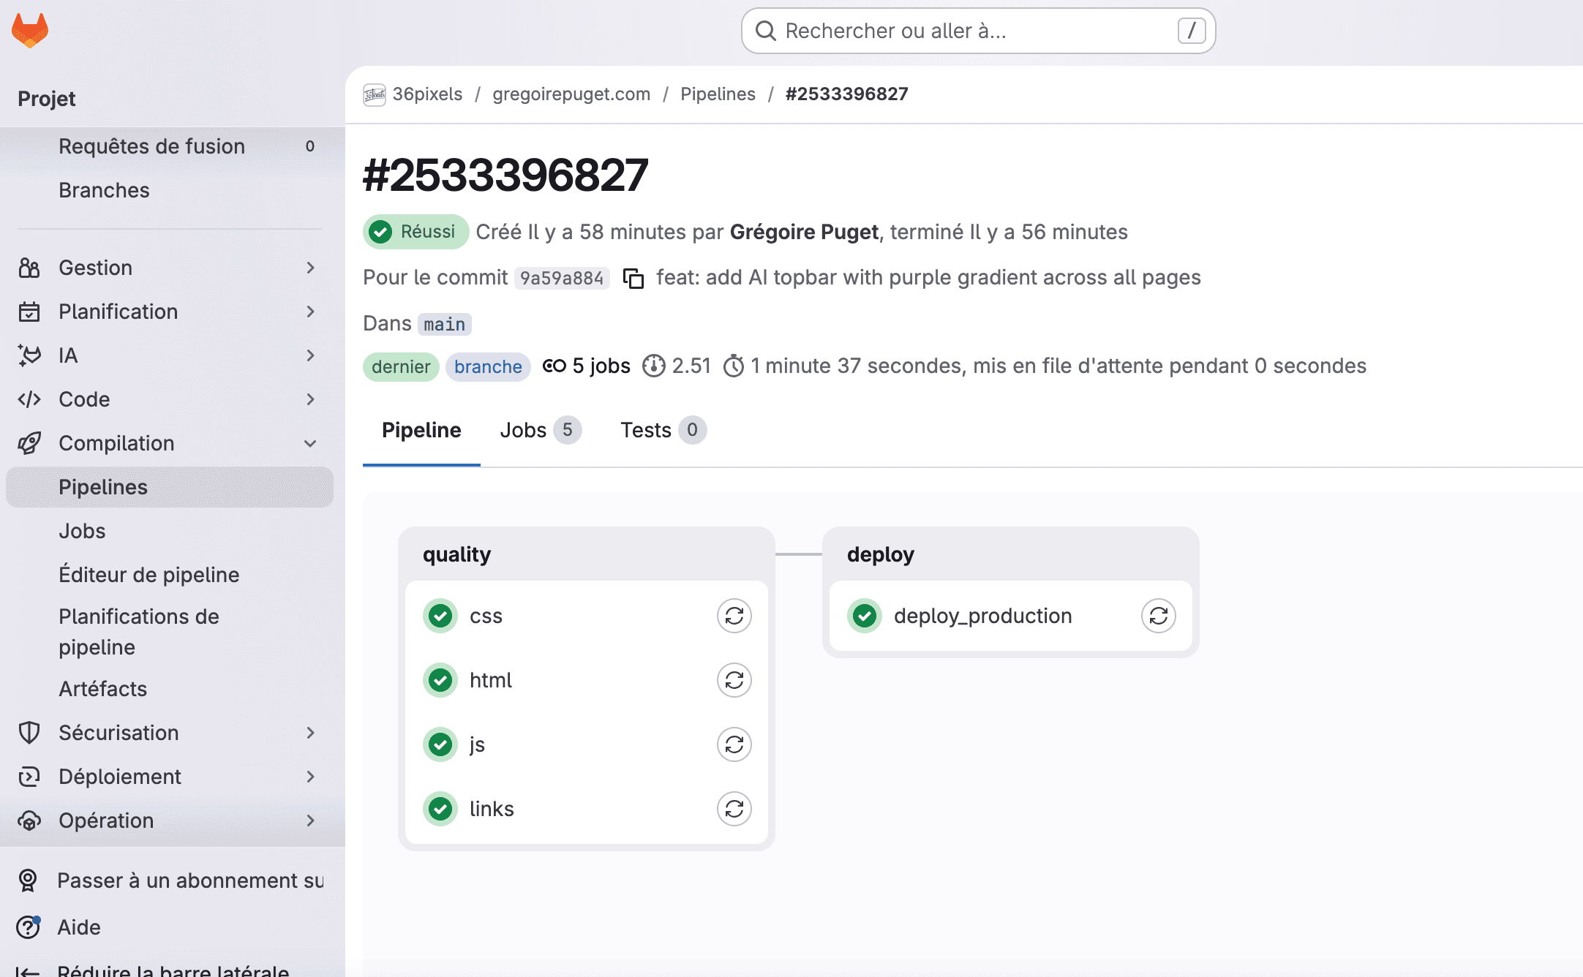Screen dimensions: 1583x977
Task: Click the GitLab fox logo
Action: pyautogui.click(x=30, y=31)
